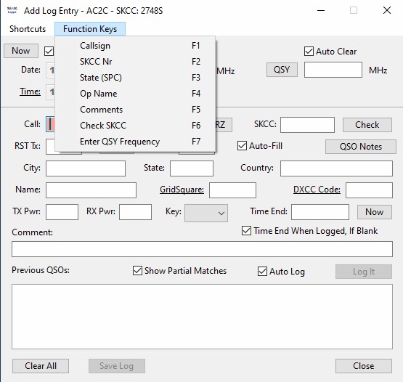
Task: Click the GridSquare input field
Action: coord(232,190)
